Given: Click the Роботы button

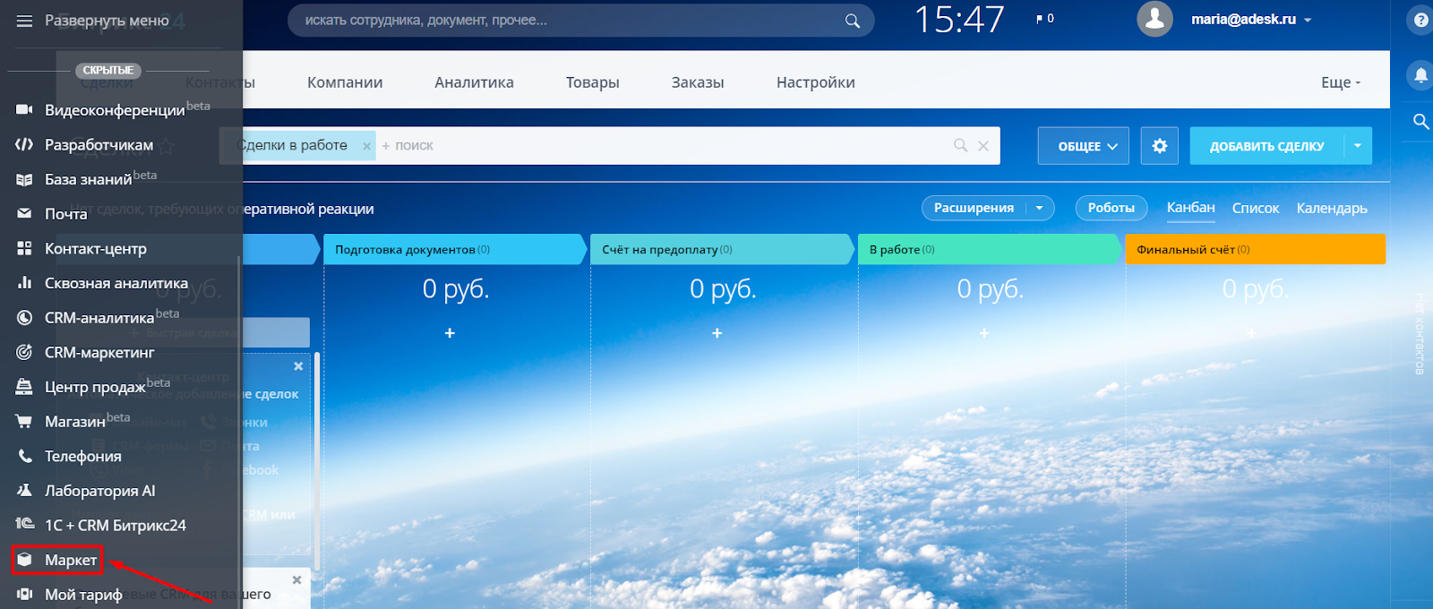Looking at the screenshot, I should [x=1111, y=208].
